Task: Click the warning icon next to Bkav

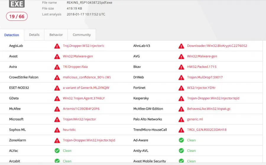Action: click(181, 67)
